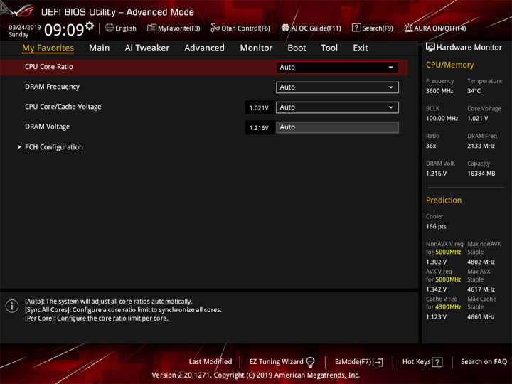Click the 4617 MHz Max AVX value
The image size is (512, 384).
click(x=481, y=289)
